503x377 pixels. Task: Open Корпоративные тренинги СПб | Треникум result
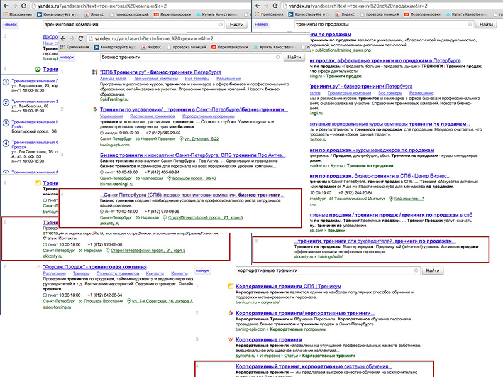point(288,287)
